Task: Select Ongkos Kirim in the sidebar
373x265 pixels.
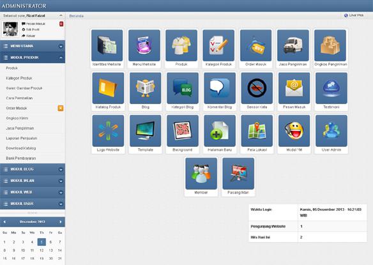Action: [17, 118]
